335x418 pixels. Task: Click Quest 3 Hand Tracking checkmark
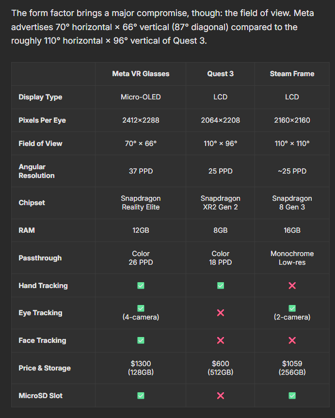(221, 286)
